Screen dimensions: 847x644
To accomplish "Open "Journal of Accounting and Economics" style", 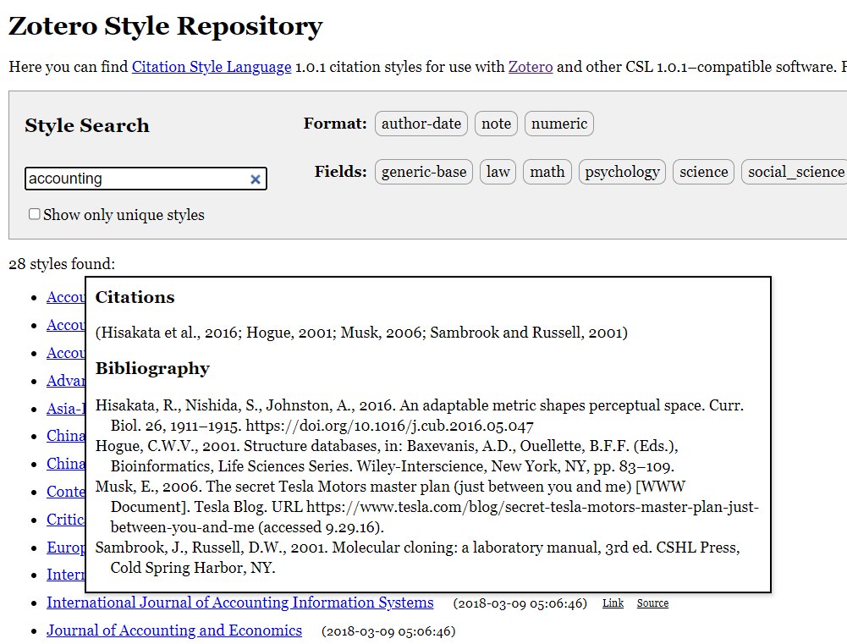I will (173, 630).
